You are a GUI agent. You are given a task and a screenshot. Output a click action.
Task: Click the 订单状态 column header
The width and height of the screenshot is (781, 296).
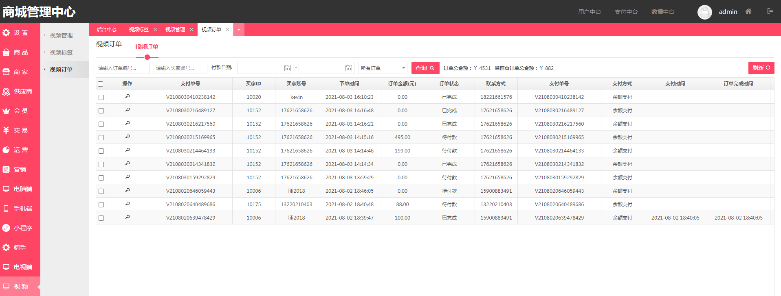[x=449, y=84]
